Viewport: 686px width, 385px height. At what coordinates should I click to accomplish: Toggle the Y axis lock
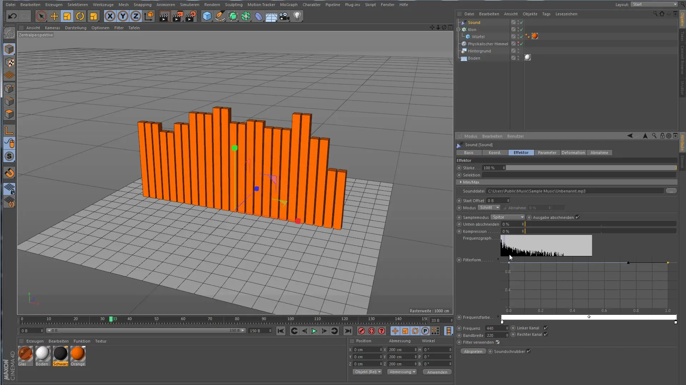(123, 16)
